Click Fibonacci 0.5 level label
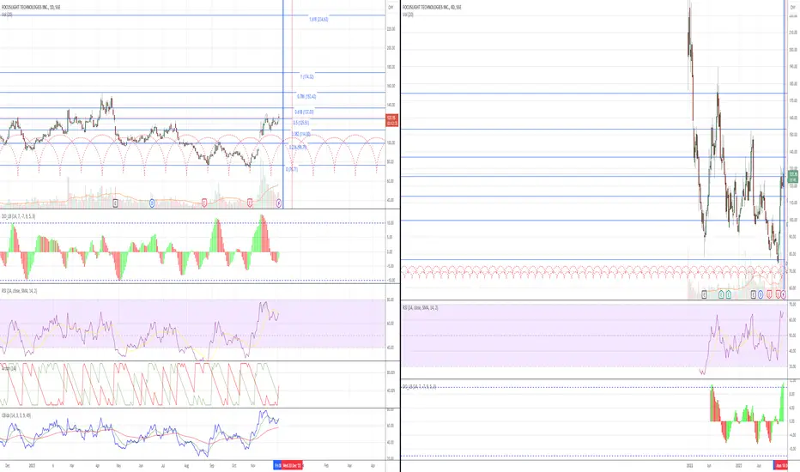 (301, 123)
